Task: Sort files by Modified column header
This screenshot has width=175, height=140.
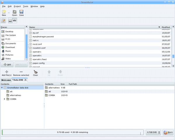Action: point(166,27)
